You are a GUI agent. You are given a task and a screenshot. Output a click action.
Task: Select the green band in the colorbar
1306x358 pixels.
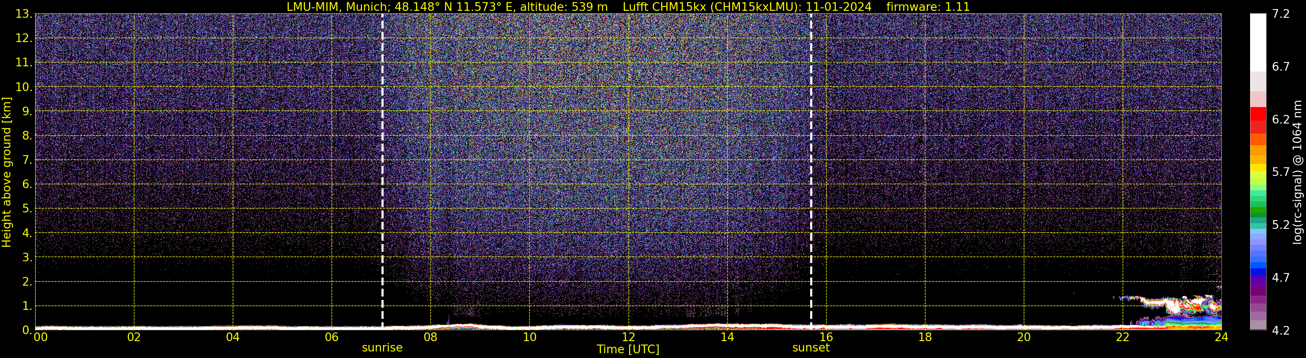click(1258, 211)
